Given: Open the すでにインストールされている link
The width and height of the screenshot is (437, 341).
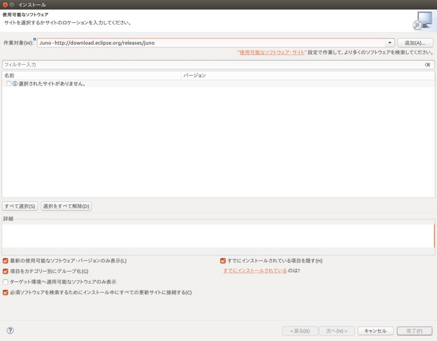Looking at the screenshot, I should pyautogui.click(x=255, y=271).
